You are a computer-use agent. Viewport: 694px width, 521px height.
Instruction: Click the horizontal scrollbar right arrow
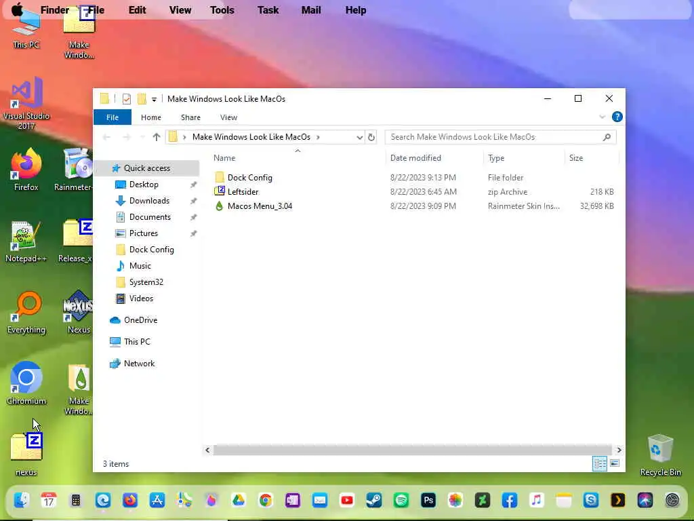pos(619,450)
